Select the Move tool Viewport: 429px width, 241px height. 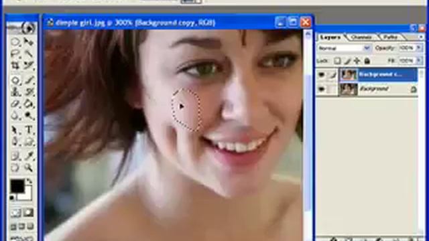coord(28,42)
